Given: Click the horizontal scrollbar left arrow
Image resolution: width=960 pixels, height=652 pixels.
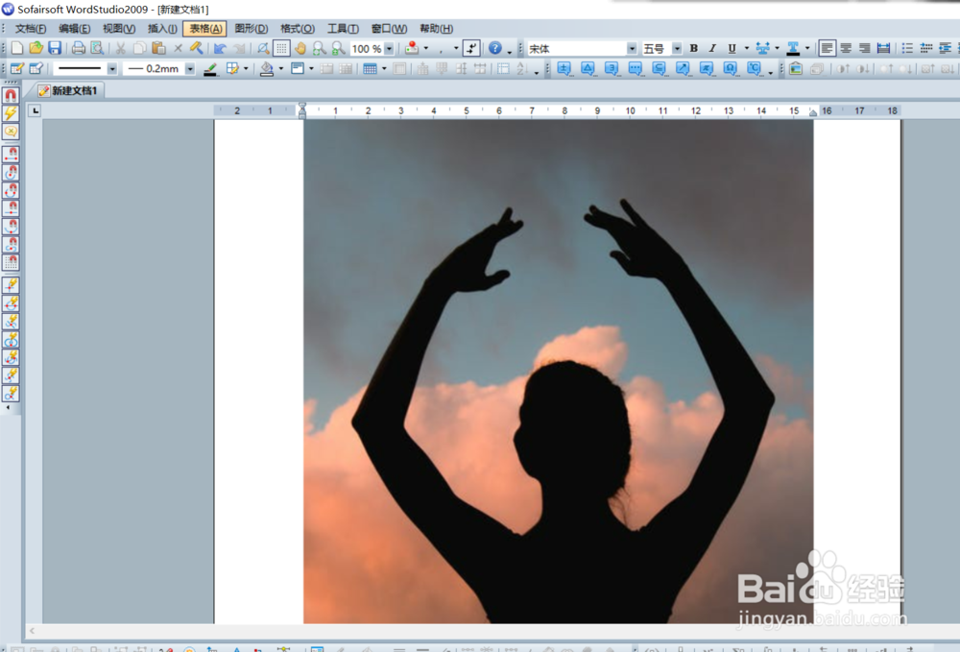Looking at the screenshot, I should 32,631.
